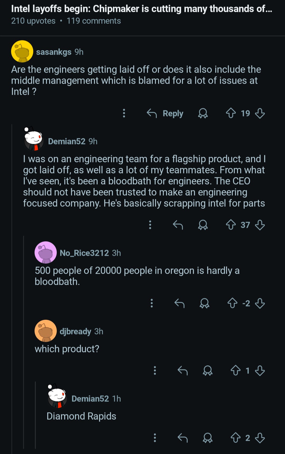Upvote the Diamond Rapids reply
285x454 pixels.
[236, 438]
